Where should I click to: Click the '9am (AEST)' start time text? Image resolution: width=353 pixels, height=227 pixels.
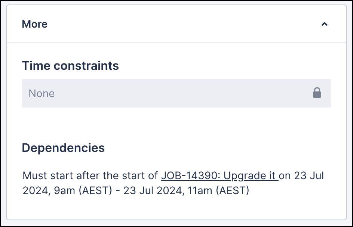pos(83,191)
